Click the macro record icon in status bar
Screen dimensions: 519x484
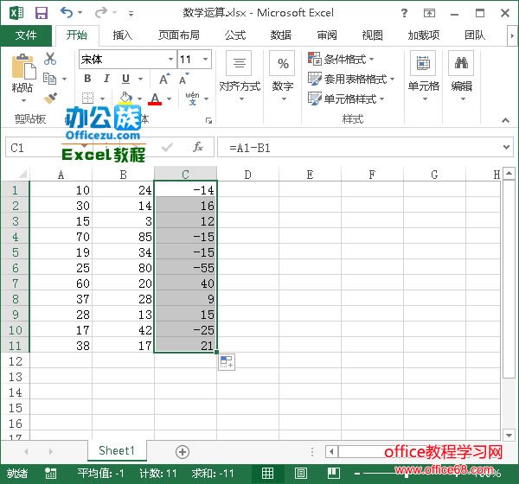51,474
